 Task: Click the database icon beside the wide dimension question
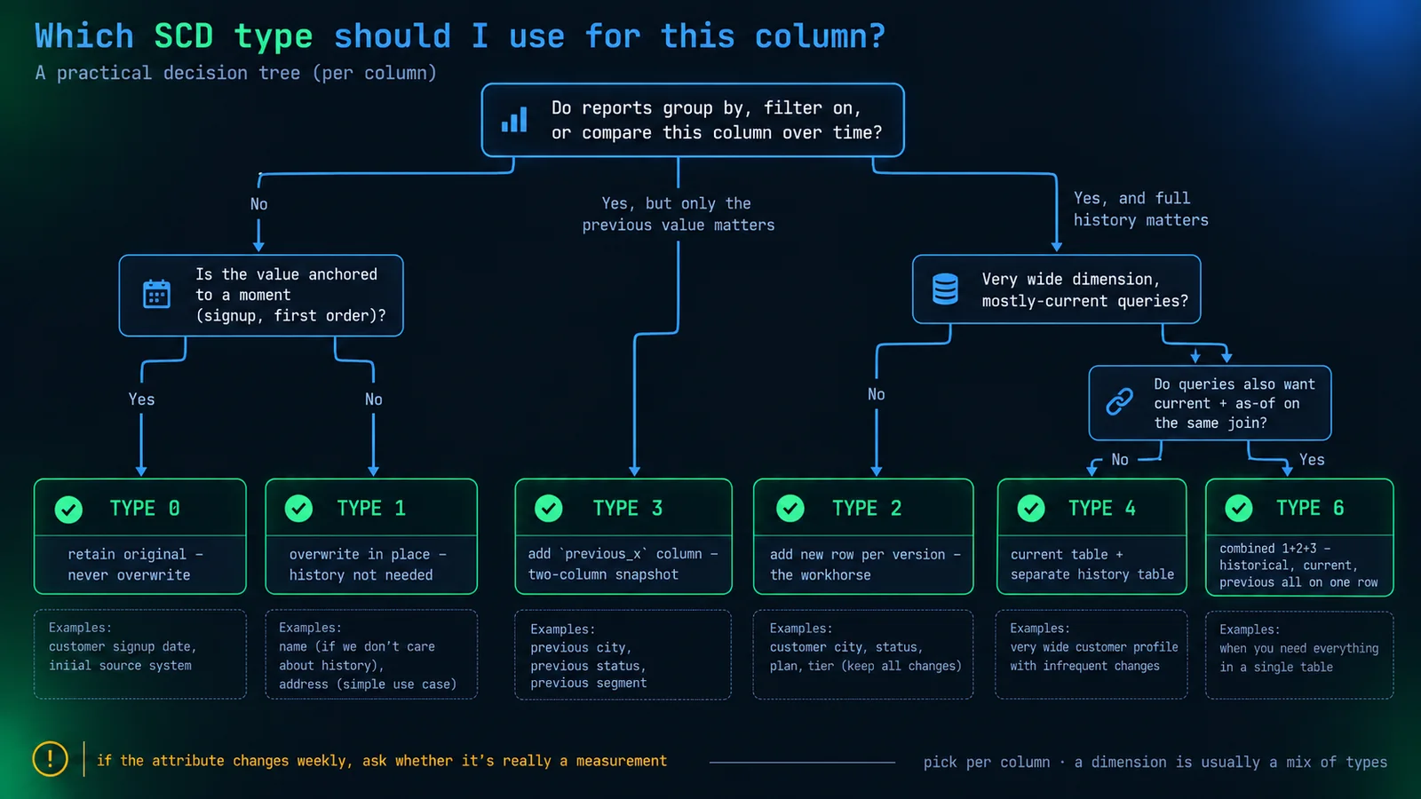click(945, 289)
